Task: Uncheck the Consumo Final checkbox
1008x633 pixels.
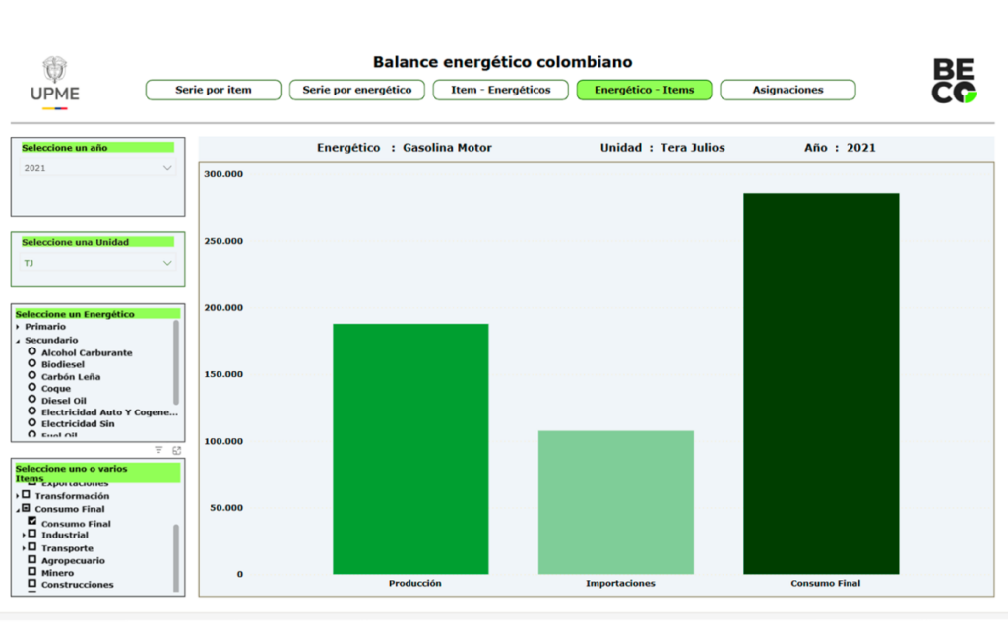Action: pos(32,522)
